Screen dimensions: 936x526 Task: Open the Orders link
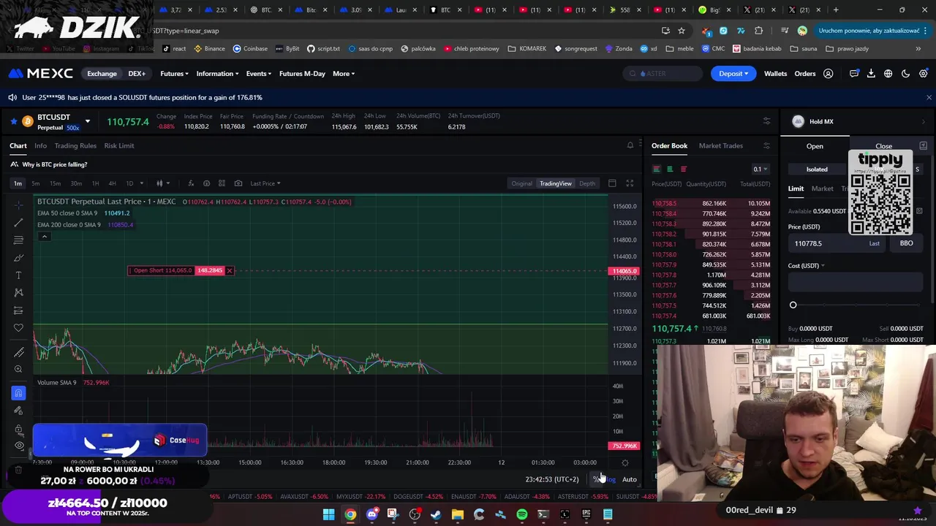click(x=805, y=73)
